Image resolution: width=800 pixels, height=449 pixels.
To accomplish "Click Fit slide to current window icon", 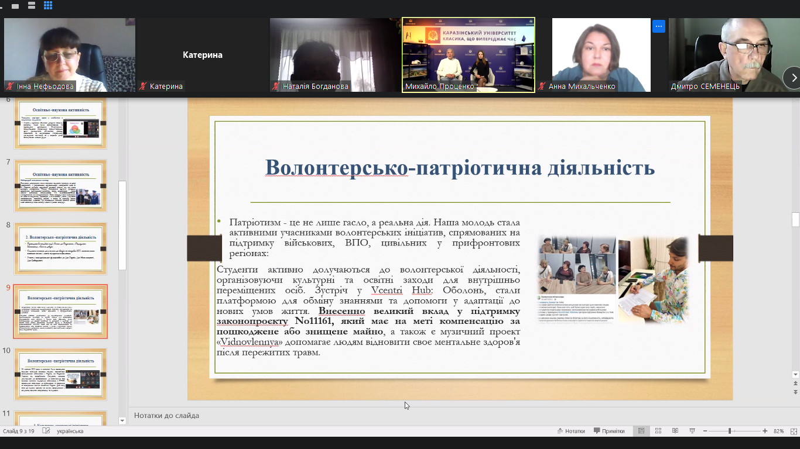I will [792, 431].
